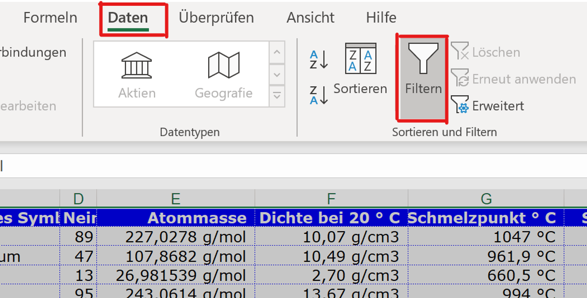
Task: Switch to the Daten ribbon tab
Action: pyautogui.click(x=128, y=17)
